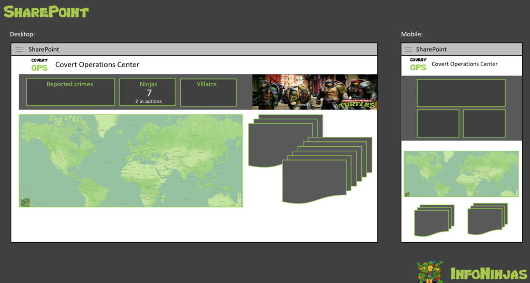Select the wide top tile in Mobile view
Image resolution: width=530 pixels, height=283 pixels.
coord(461,93)
